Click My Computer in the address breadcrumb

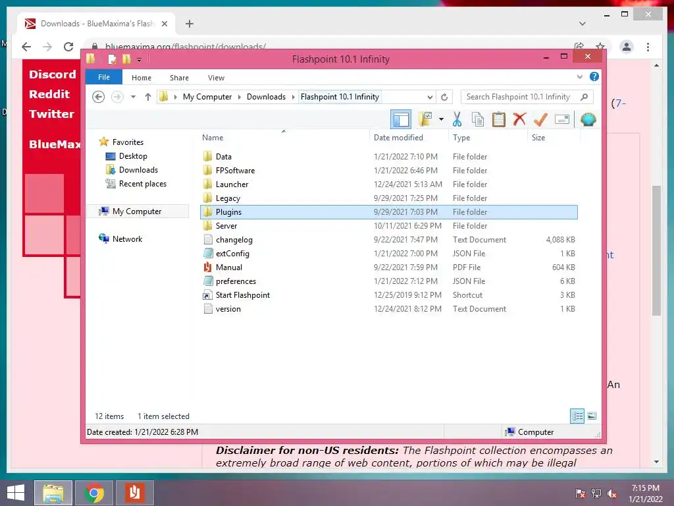207,97
